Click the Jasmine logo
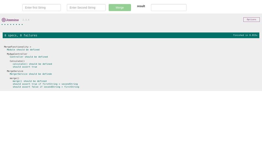 (11, 20)
